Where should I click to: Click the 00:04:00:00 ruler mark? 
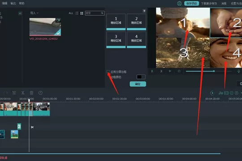click(189, 99)
